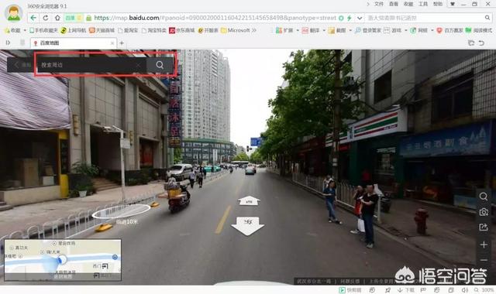This screenshot has width=496, height=294.
Task: Open a new tab with plus button
Action: pyautogui.click(x=122, y=43)
